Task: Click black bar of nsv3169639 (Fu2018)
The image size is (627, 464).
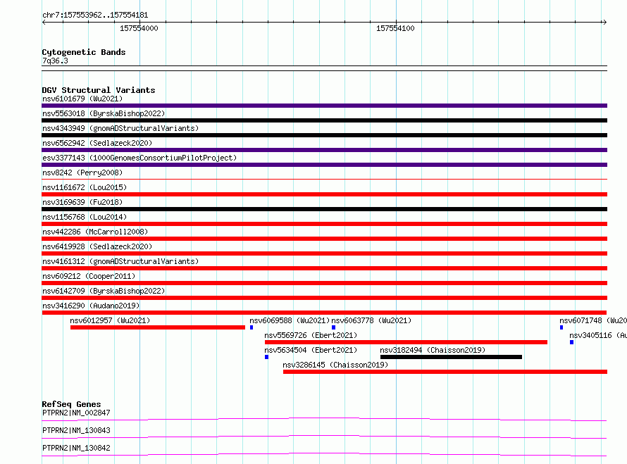Action: [324, 209]
